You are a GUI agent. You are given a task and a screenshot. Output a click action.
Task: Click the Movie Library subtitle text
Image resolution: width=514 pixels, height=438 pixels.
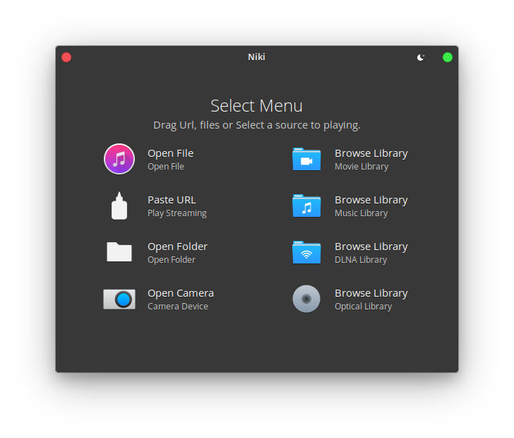click(361, 167)
